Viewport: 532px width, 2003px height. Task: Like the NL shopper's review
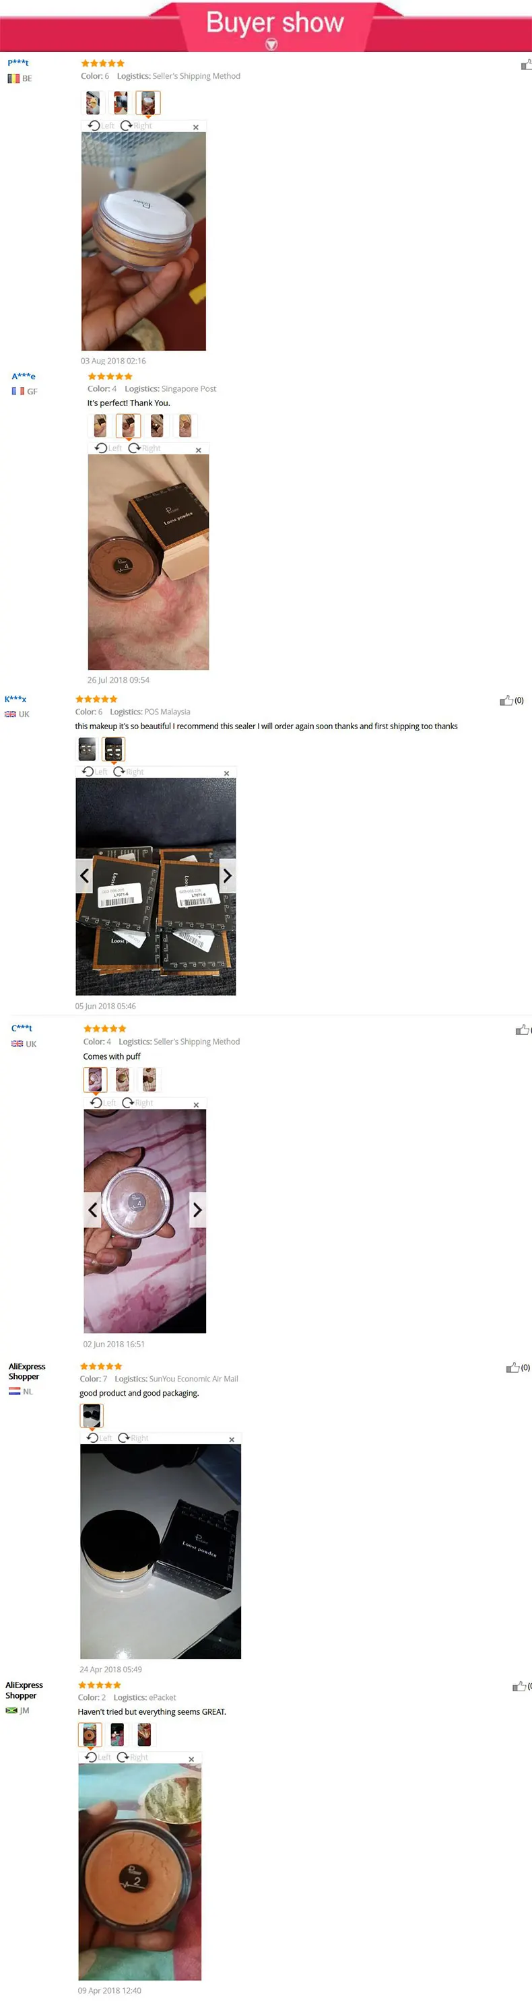tap(518, 1367)
